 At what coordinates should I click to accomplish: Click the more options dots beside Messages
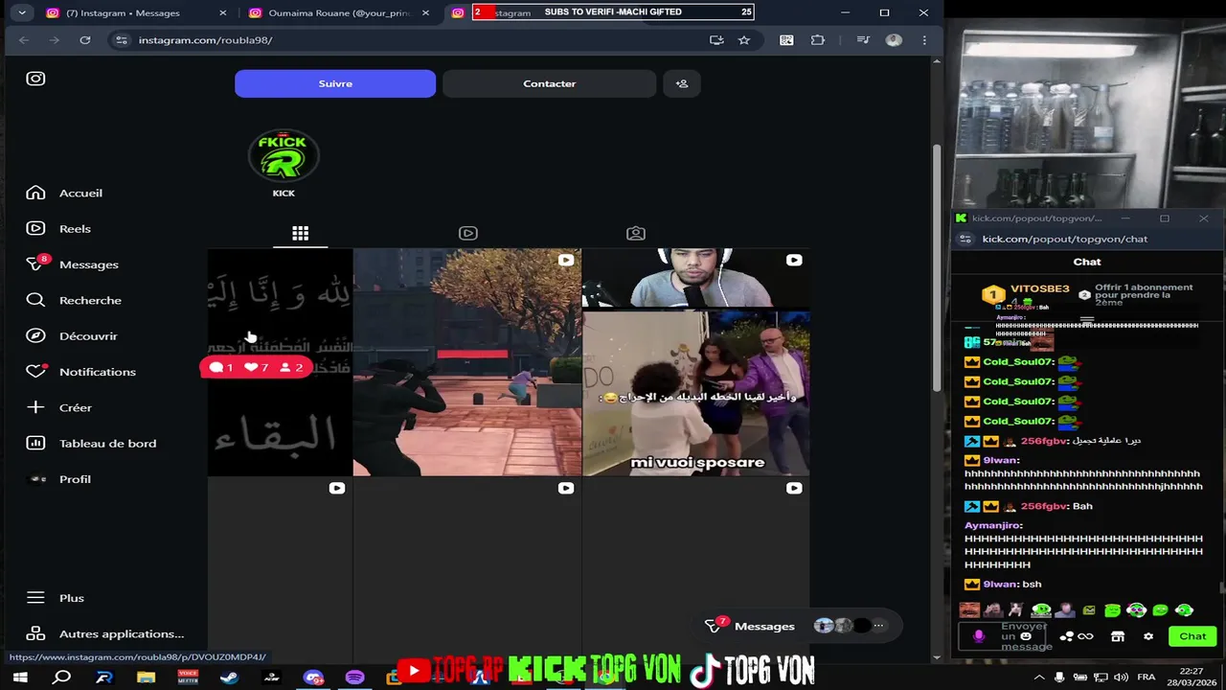(x=878, y=626)
